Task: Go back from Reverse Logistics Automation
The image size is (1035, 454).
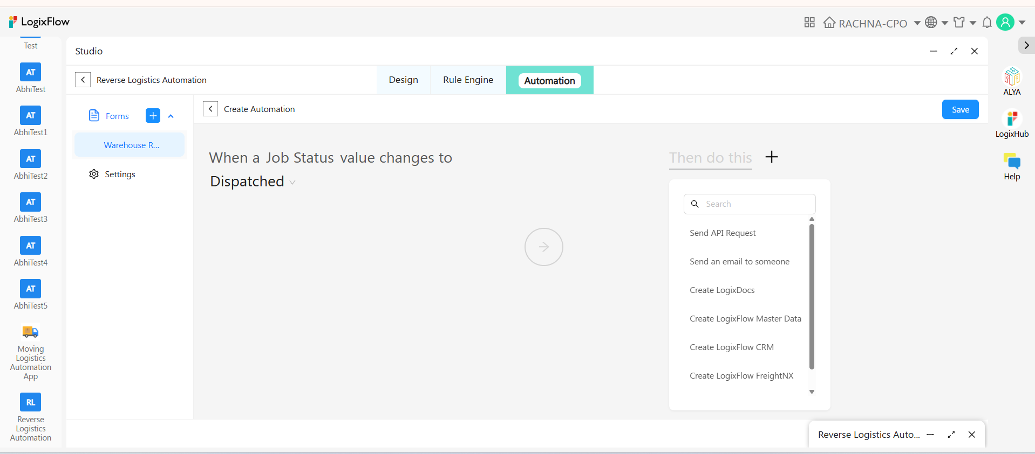Action: [83, 80]
